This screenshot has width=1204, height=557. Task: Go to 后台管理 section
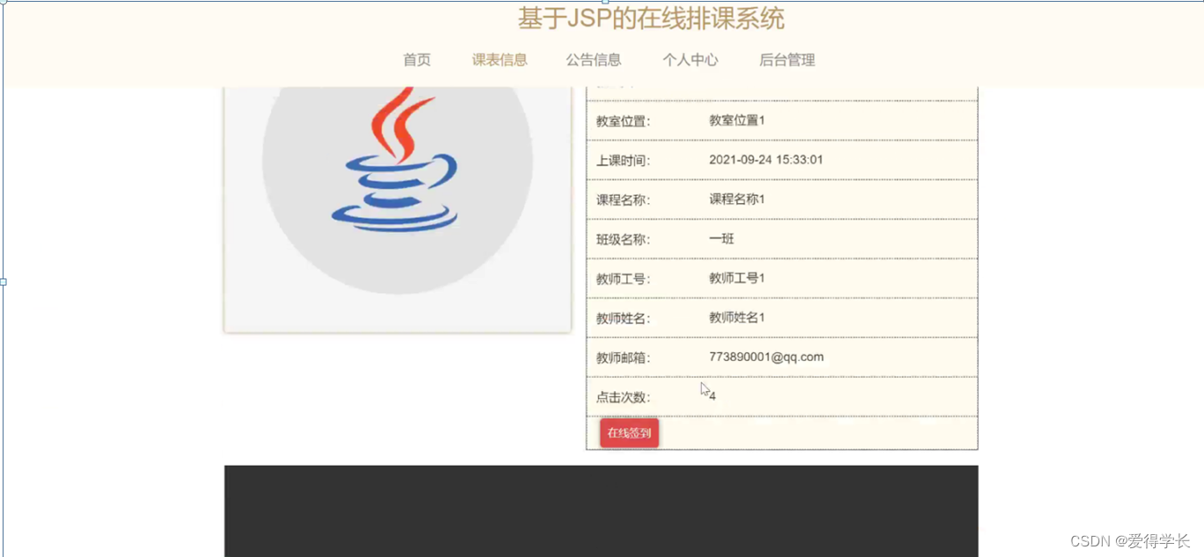click(x=787, y=60)
